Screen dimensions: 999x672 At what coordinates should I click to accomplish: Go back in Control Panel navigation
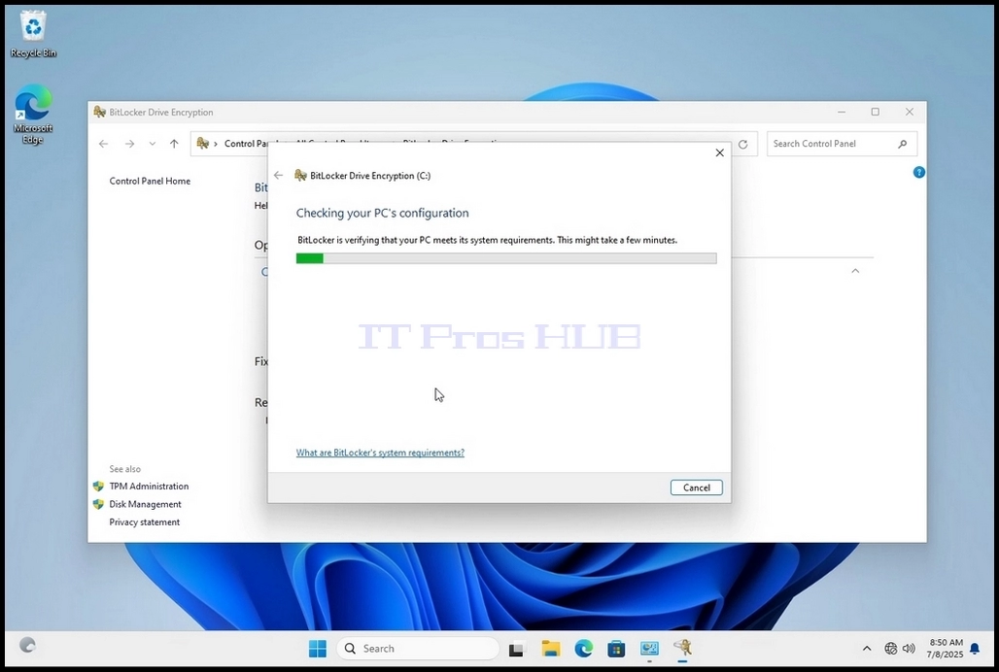point(103,144)
